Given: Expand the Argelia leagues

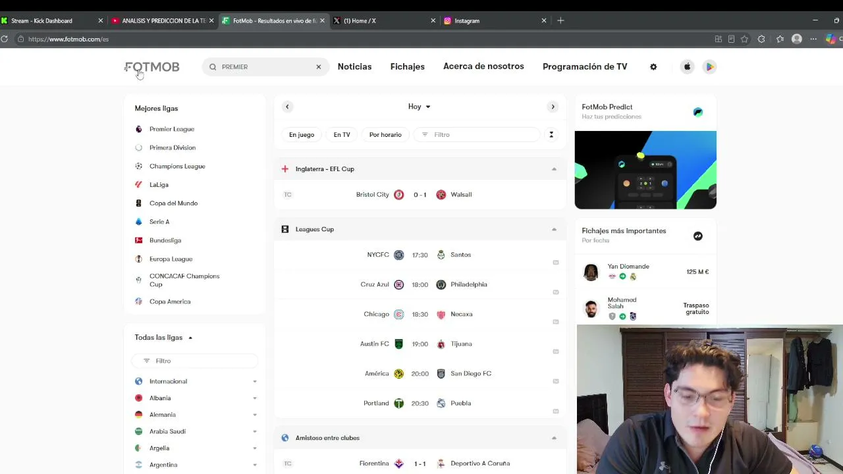Looking at the screenshot, I should (255, 448).
